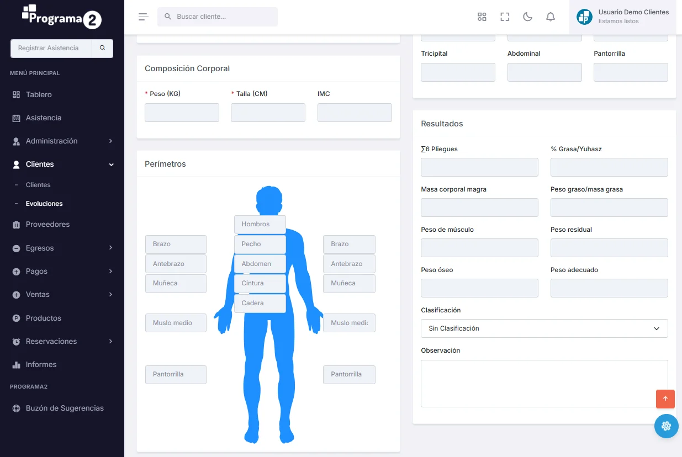This screenshot has width=682, height=457.
Task: Expand the Administración menu
Action: click(62, 141)
